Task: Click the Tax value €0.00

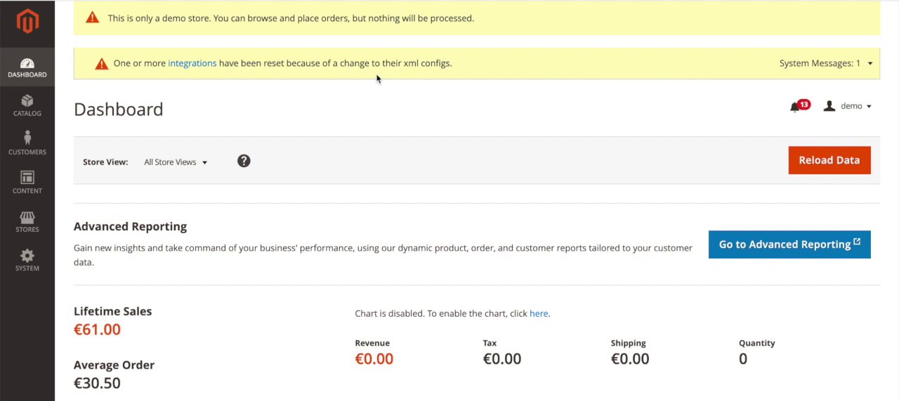Action: pos(502,359)
